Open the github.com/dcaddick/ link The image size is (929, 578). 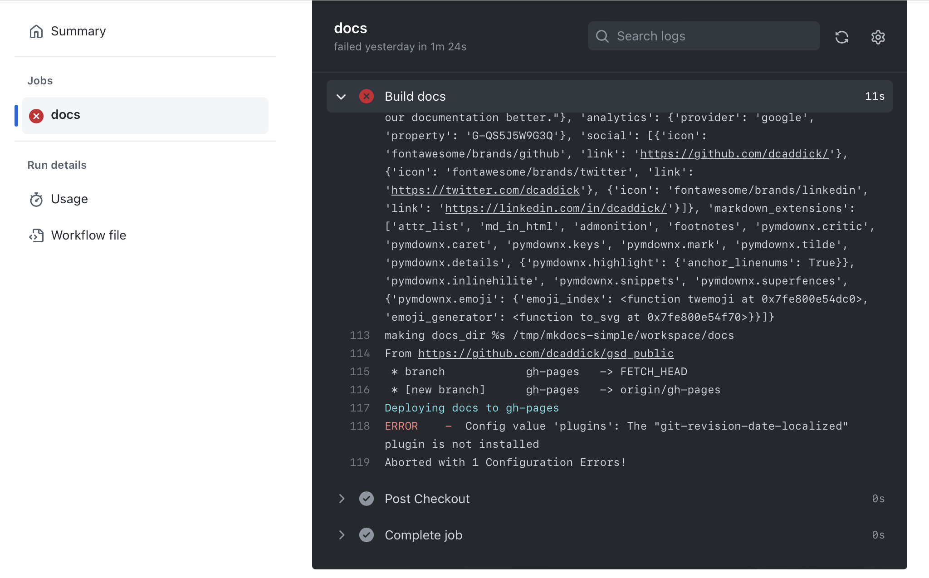(734, 154)
